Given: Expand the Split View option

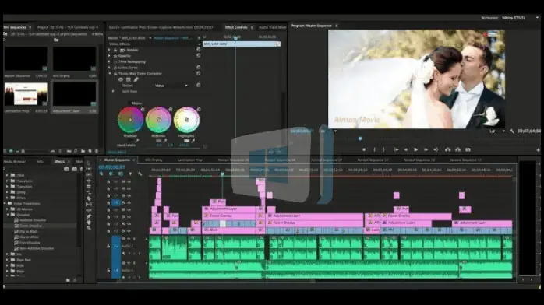Looking at the screenshot, I should point(113,91).
